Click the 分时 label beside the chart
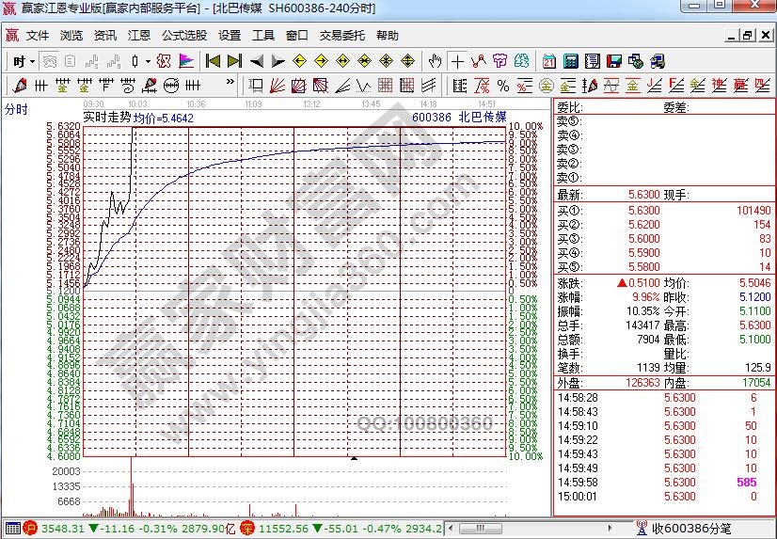 click(17, 109)
